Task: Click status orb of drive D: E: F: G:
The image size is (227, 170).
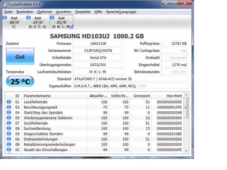Action: (x=28, y=18)
